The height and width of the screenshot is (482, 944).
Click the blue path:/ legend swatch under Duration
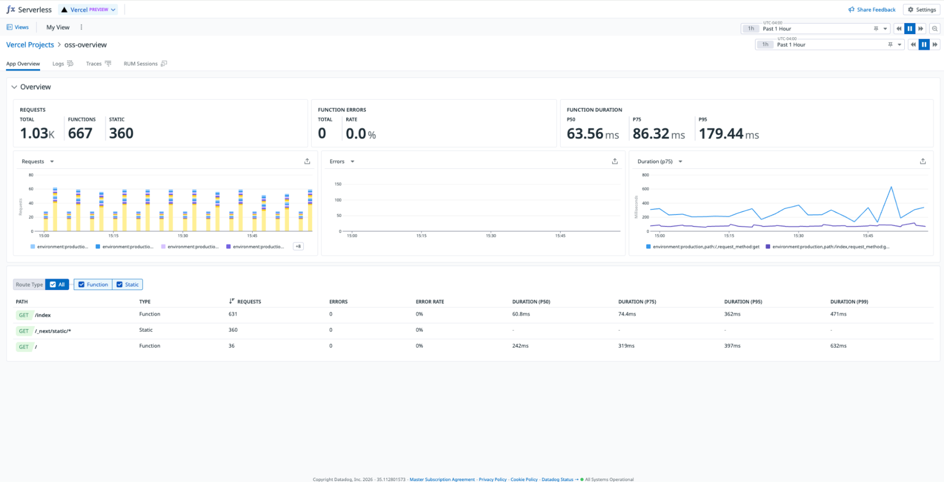pos(648,247)
